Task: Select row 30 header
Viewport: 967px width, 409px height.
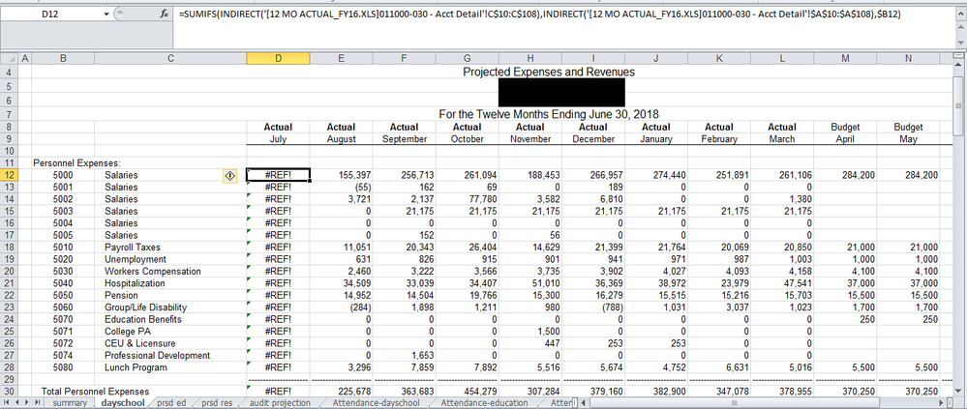Action: (10, 392)
